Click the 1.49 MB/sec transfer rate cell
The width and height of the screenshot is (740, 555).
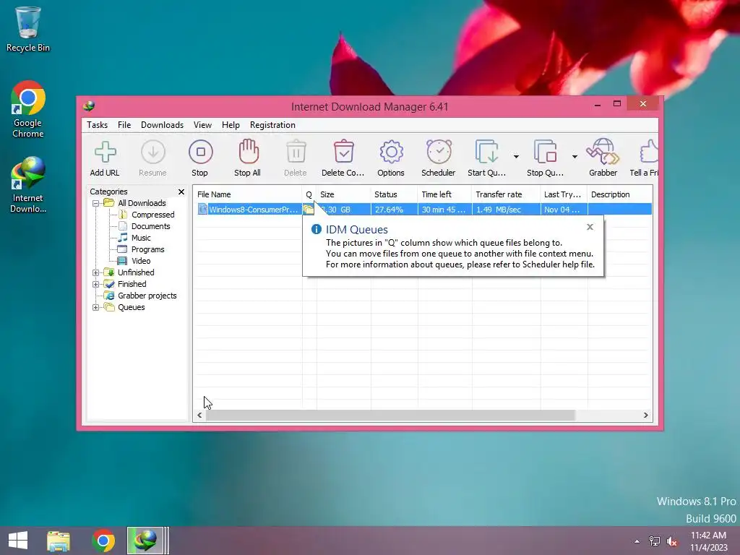pos(506,210)
